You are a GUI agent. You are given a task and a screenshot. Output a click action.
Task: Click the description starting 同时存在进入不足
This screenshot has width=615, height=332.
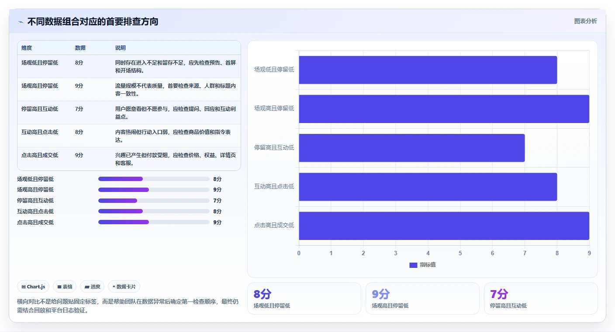click(x=176, y=67)
